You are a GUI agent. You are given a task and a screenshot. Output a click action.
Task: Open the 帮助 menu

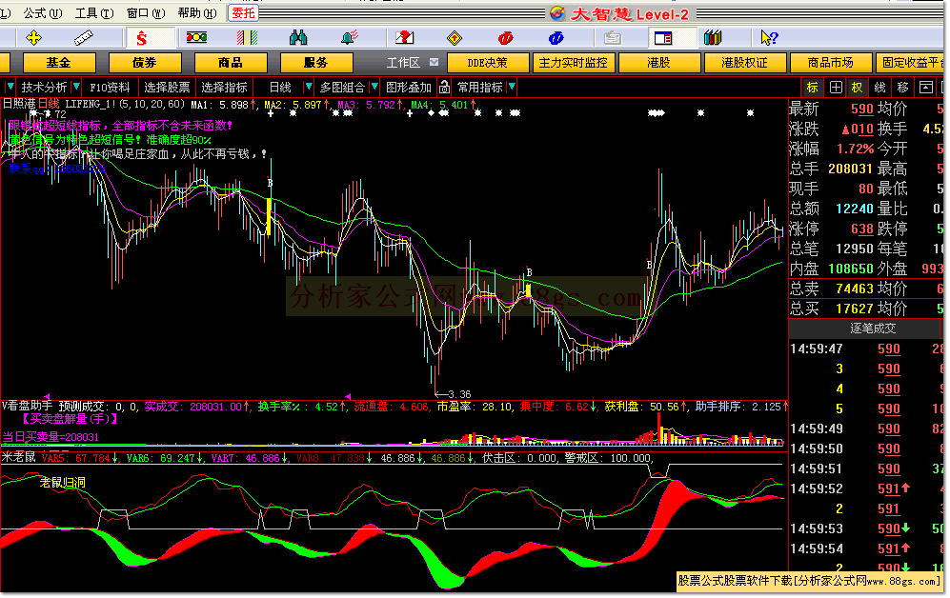point(197,12)
